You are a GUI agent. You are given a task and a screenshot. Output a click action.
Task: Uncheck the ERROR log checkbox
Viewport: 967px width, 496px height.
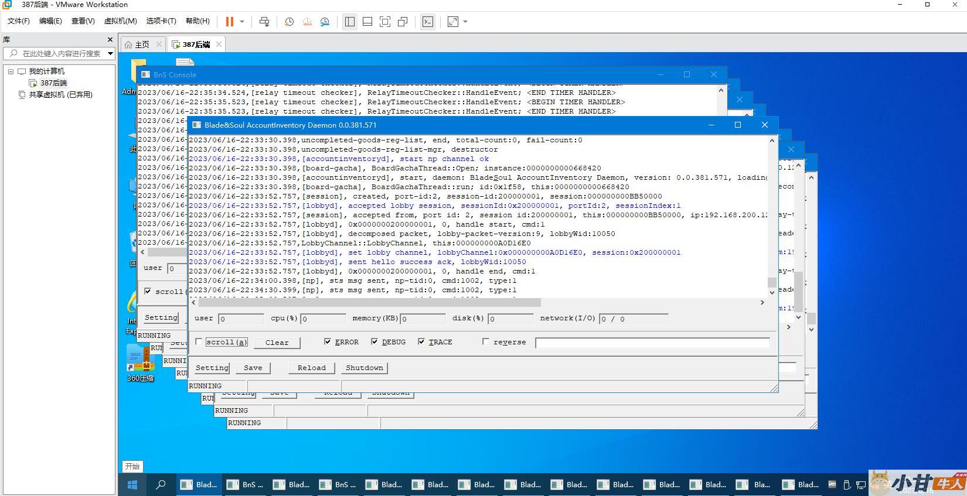(x=328, y=341)
